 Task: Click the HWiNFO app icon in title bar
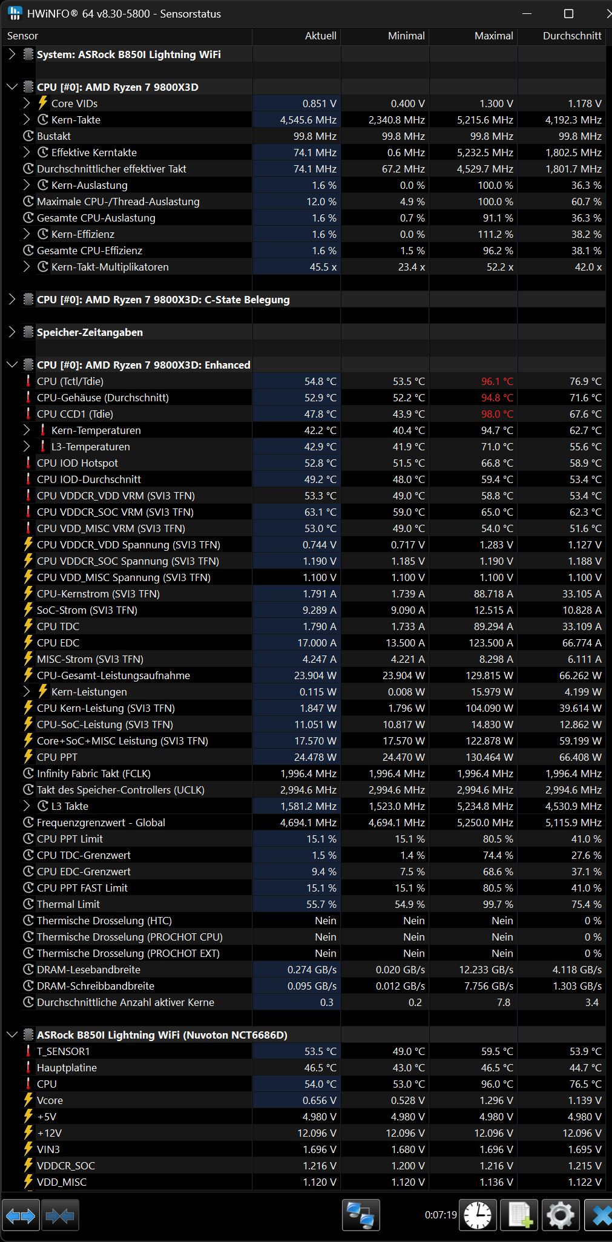(x=15, y=13)
